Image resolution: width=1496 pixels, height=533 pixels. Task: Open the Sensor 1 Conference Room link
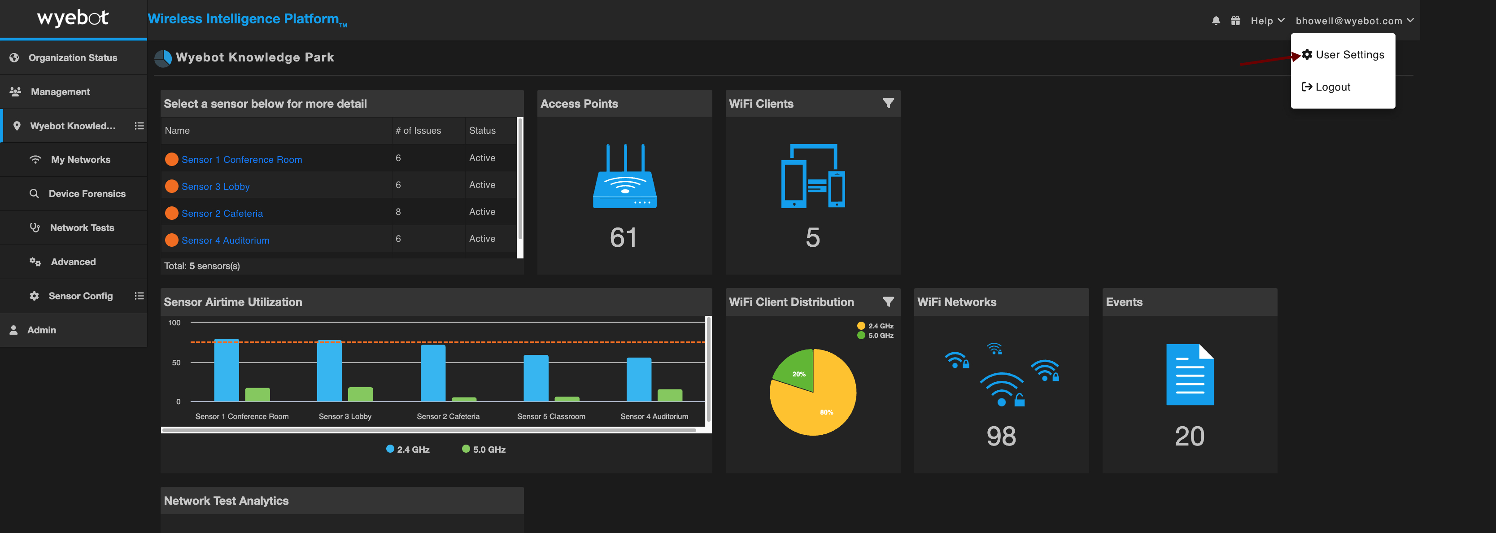pyautogui.click(x=242, y=160)
